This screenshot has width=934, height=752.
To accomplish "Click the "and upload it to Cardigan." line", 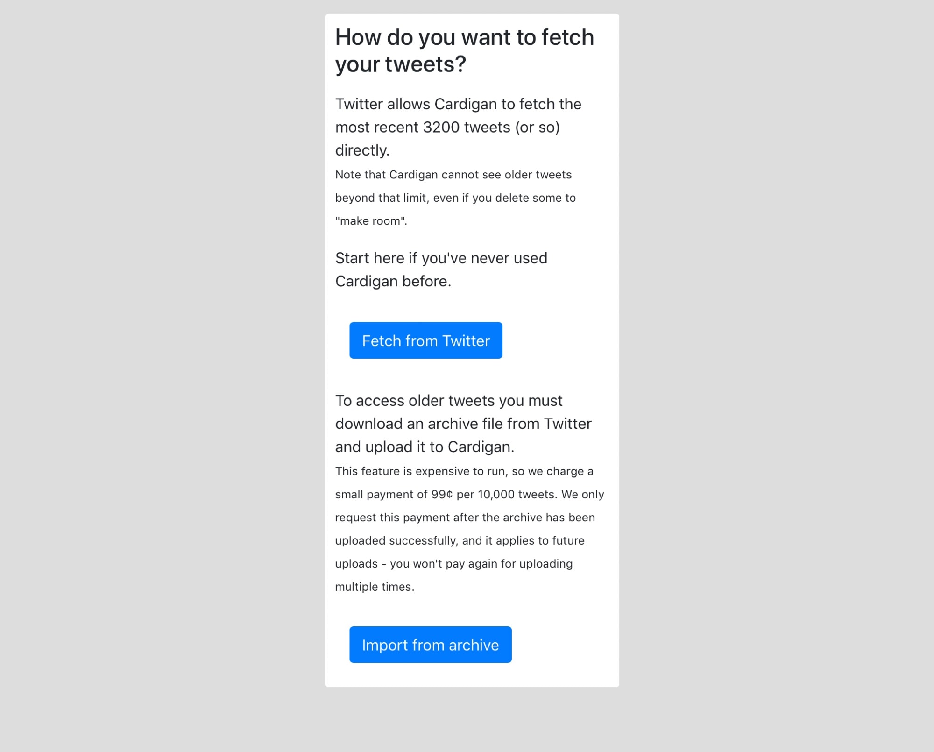I will click(x=425, y=447).
